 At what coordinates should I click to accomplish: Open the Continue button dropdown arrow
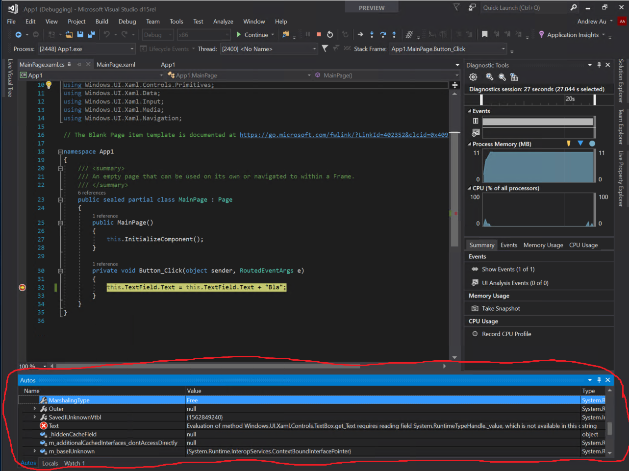coord(273,35)
